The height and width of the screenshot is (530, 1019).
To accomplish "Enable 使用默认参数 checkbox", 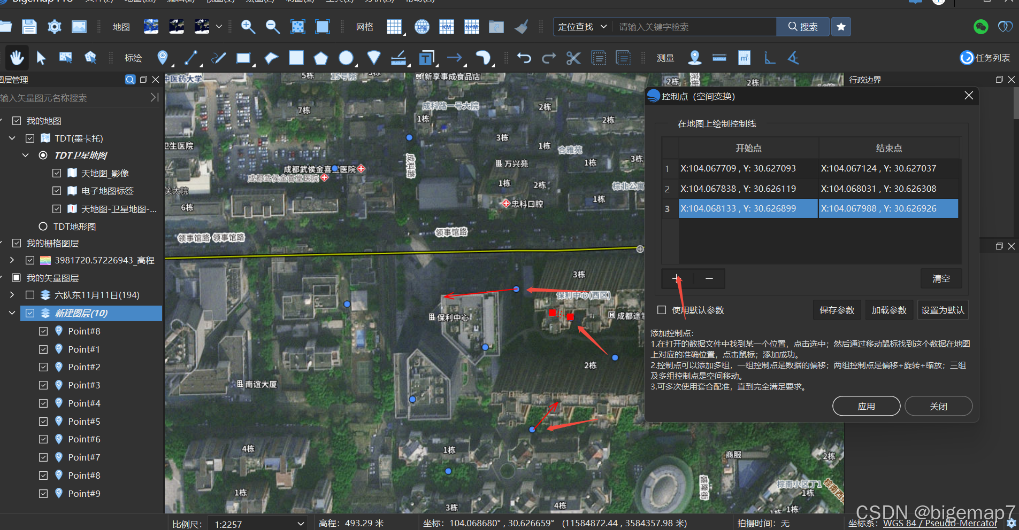I will pos(662,310).
